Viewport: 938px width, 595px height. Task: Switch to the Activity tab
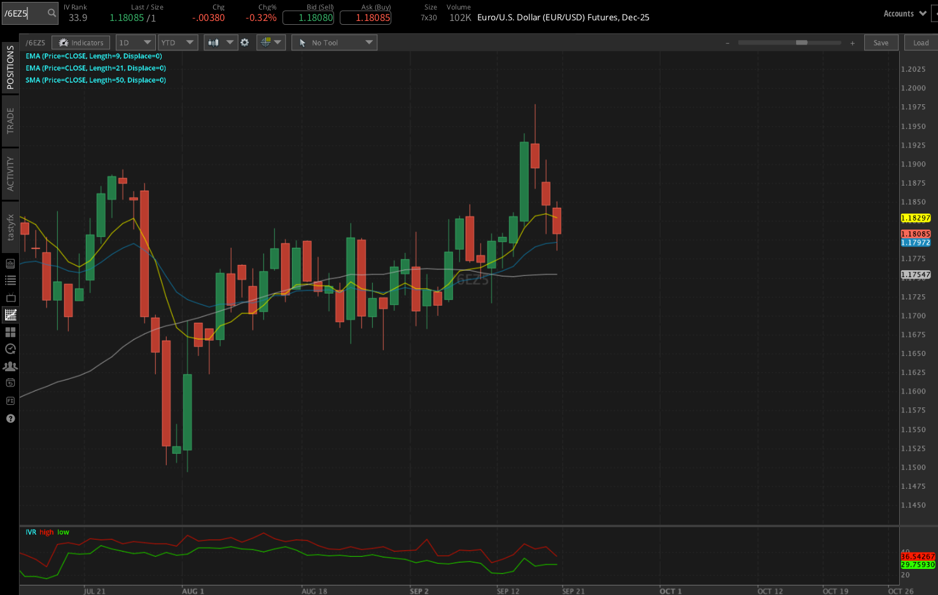10,174
